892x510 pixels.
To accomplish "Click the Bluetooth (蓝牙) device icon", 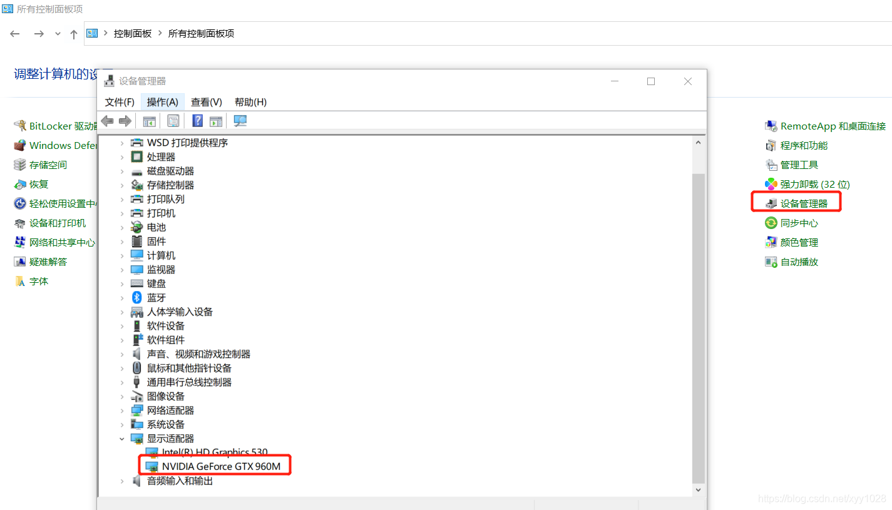I will pyautogui.click(x=136, y=298).
